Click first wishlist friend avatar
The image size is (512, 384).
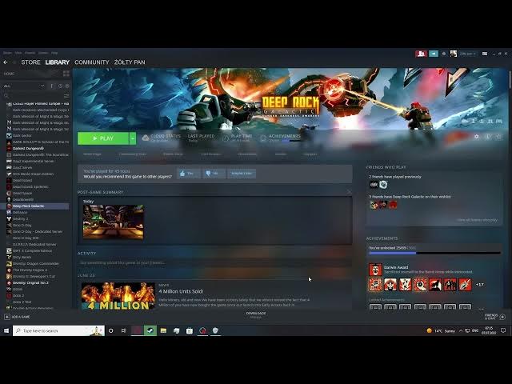tap(374, 205)
